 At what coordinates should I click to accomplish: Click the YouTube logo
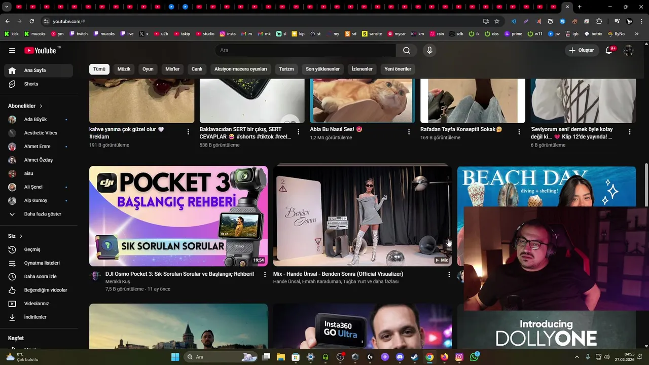40,50
